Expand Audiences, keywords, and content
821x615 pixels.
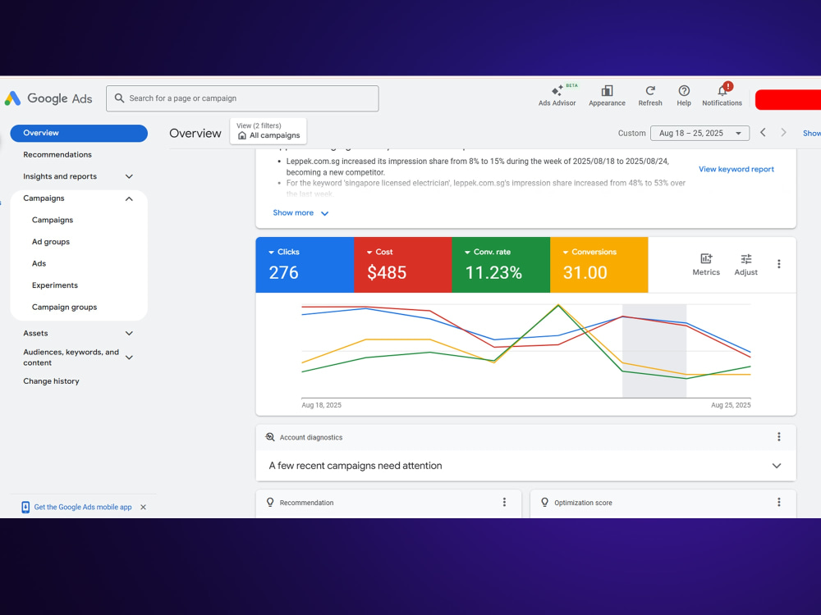pyautogui.click(x=129, y=358)
